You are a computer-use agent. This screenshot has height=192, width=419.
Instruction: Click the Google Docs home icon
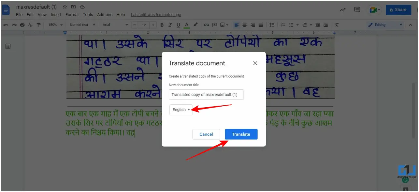coord(6,10)
